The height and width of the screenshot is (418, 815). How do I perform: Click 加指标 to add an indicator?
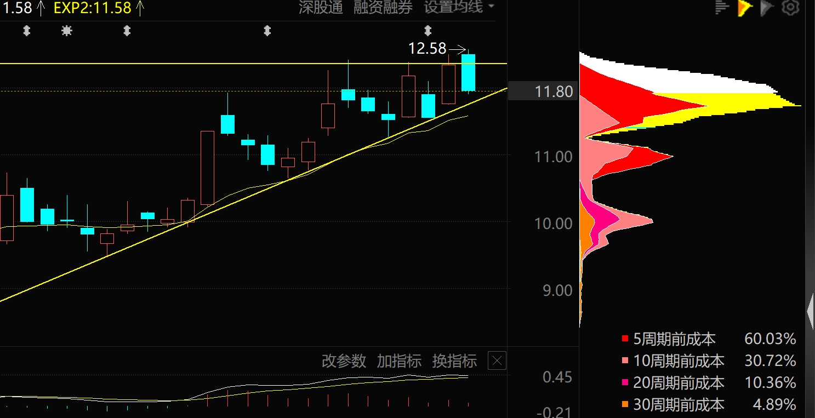tap(399, 361)
